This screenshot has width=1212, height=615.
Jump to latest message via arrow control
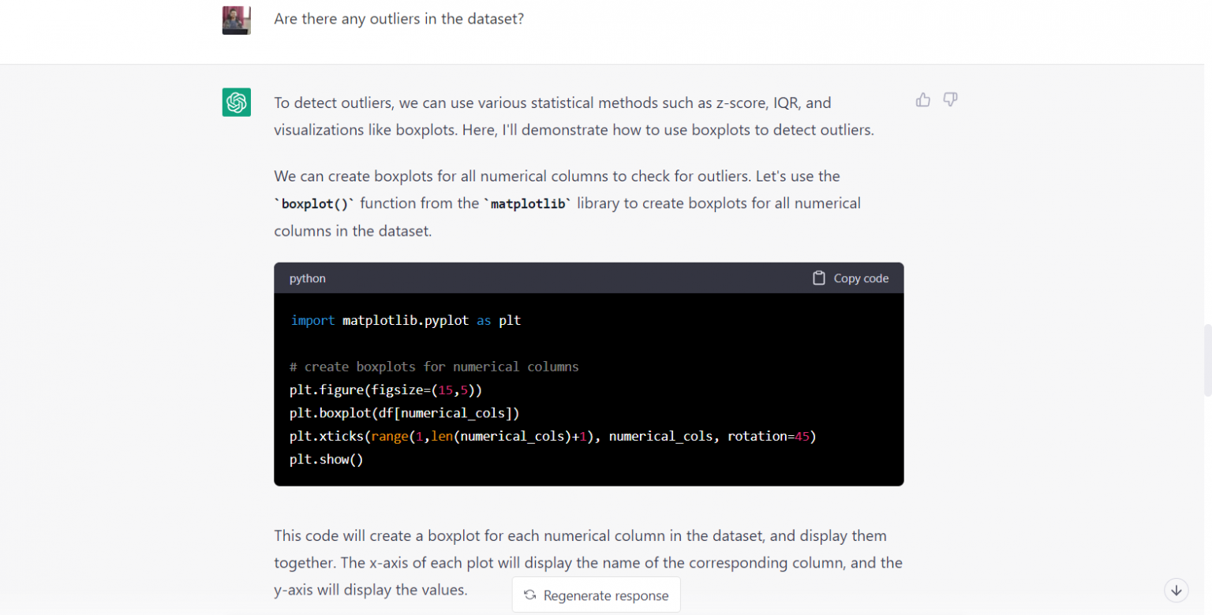point(1176,590)
